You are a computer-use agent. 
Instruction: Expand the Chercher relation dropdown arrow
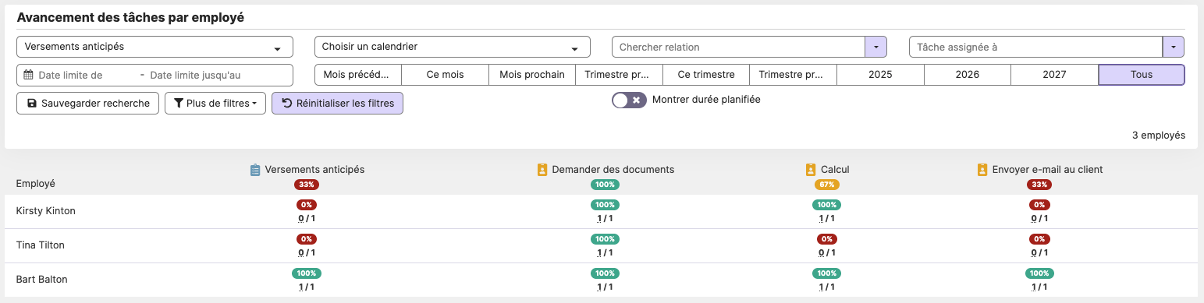point(875,47)
